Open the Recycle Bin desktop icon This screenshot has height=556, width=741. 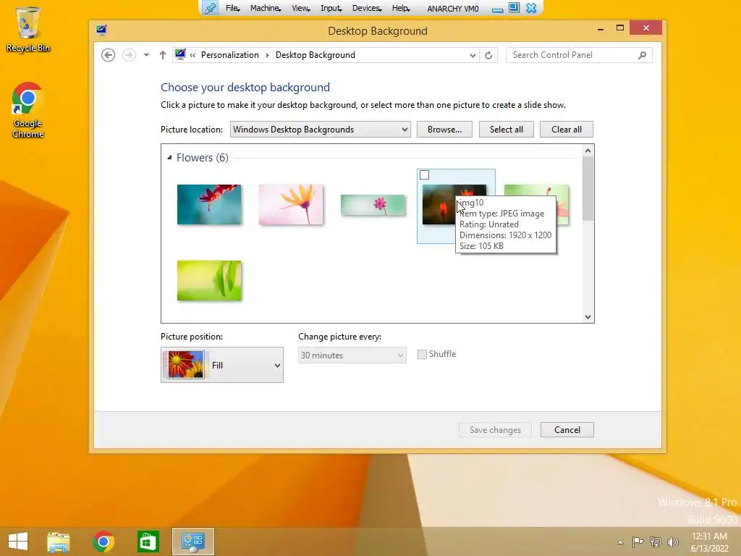(28, 29)
